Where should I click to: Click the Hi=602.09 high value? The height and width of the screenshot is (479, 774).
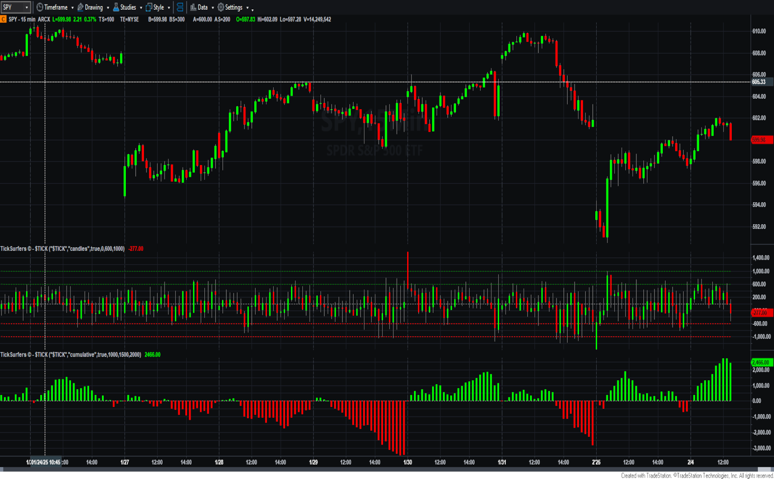point(267,20)
